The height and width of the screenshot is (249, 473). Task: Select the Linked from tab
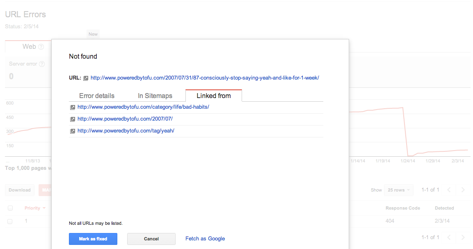click(x=213, y=96)
